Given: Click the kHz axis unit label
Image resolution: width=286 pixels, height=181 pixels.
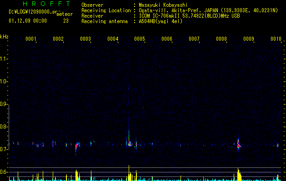Looking at the screenshot, I should tap(4, 37).
